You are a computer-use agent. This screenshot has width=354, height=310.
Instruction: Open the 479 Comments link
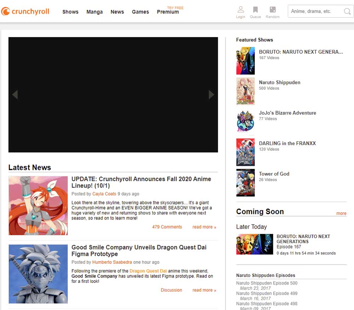pyautogui.click(x=167, y=227)
